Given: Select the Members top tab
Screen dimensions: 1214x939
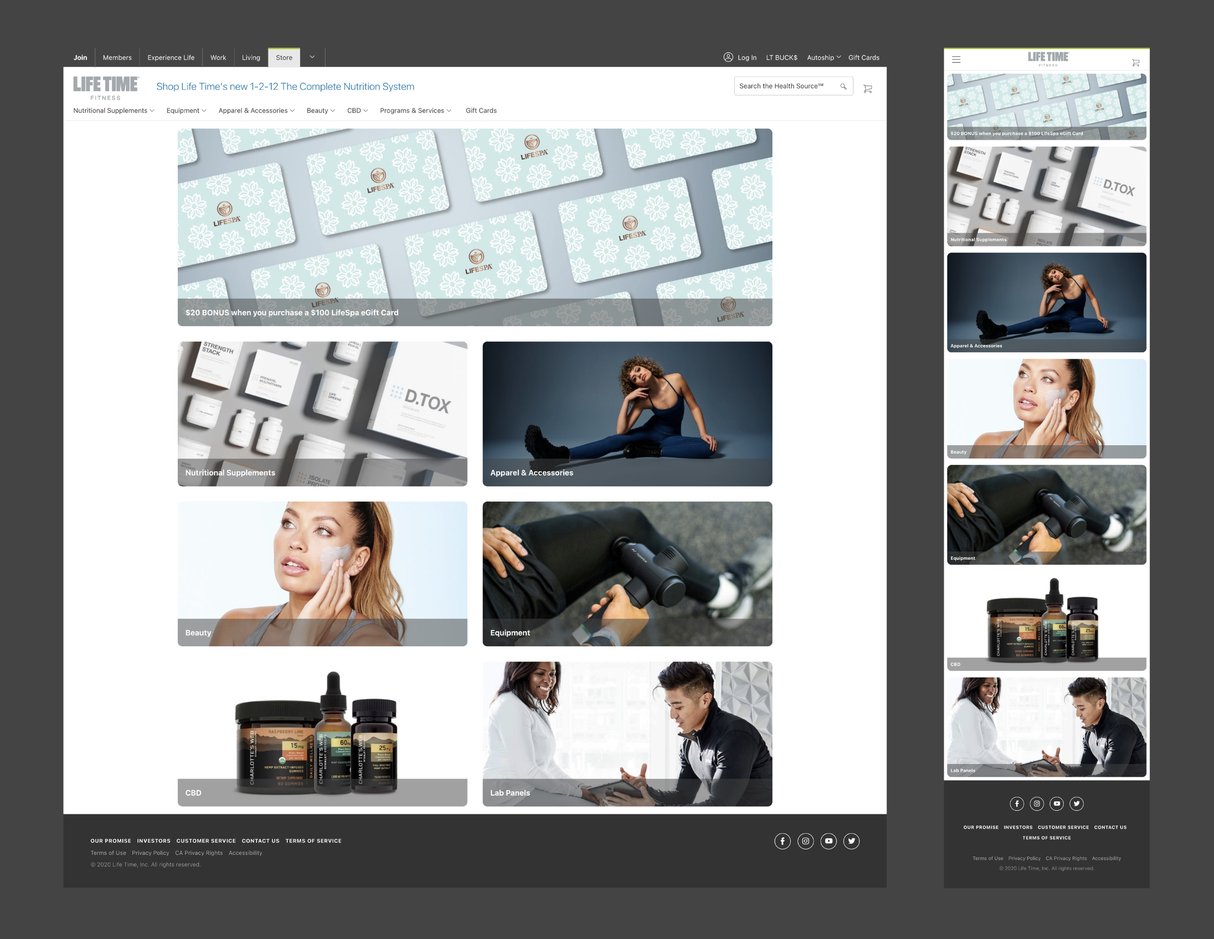Looking at the screenshot, I should click(118, 58).
